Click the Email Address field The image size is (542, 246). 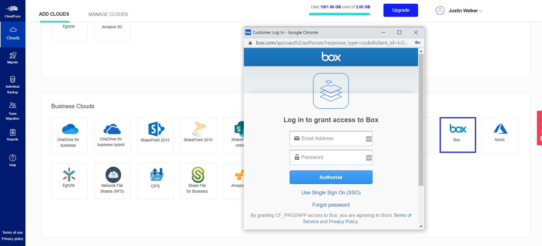click(331, 138)
